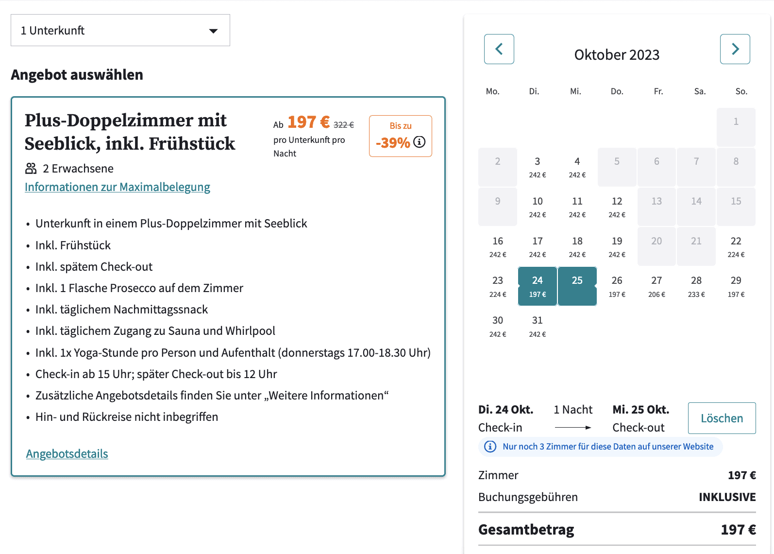Click info icon beside room availability notice
The width and height of the screenshot is (774, 554).
490,447
